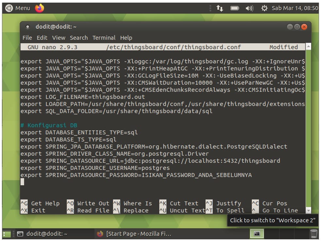Click the LOADER_PATH export line
The height and width of the screenshot is (241, 321).
click(x=163, y=104)
